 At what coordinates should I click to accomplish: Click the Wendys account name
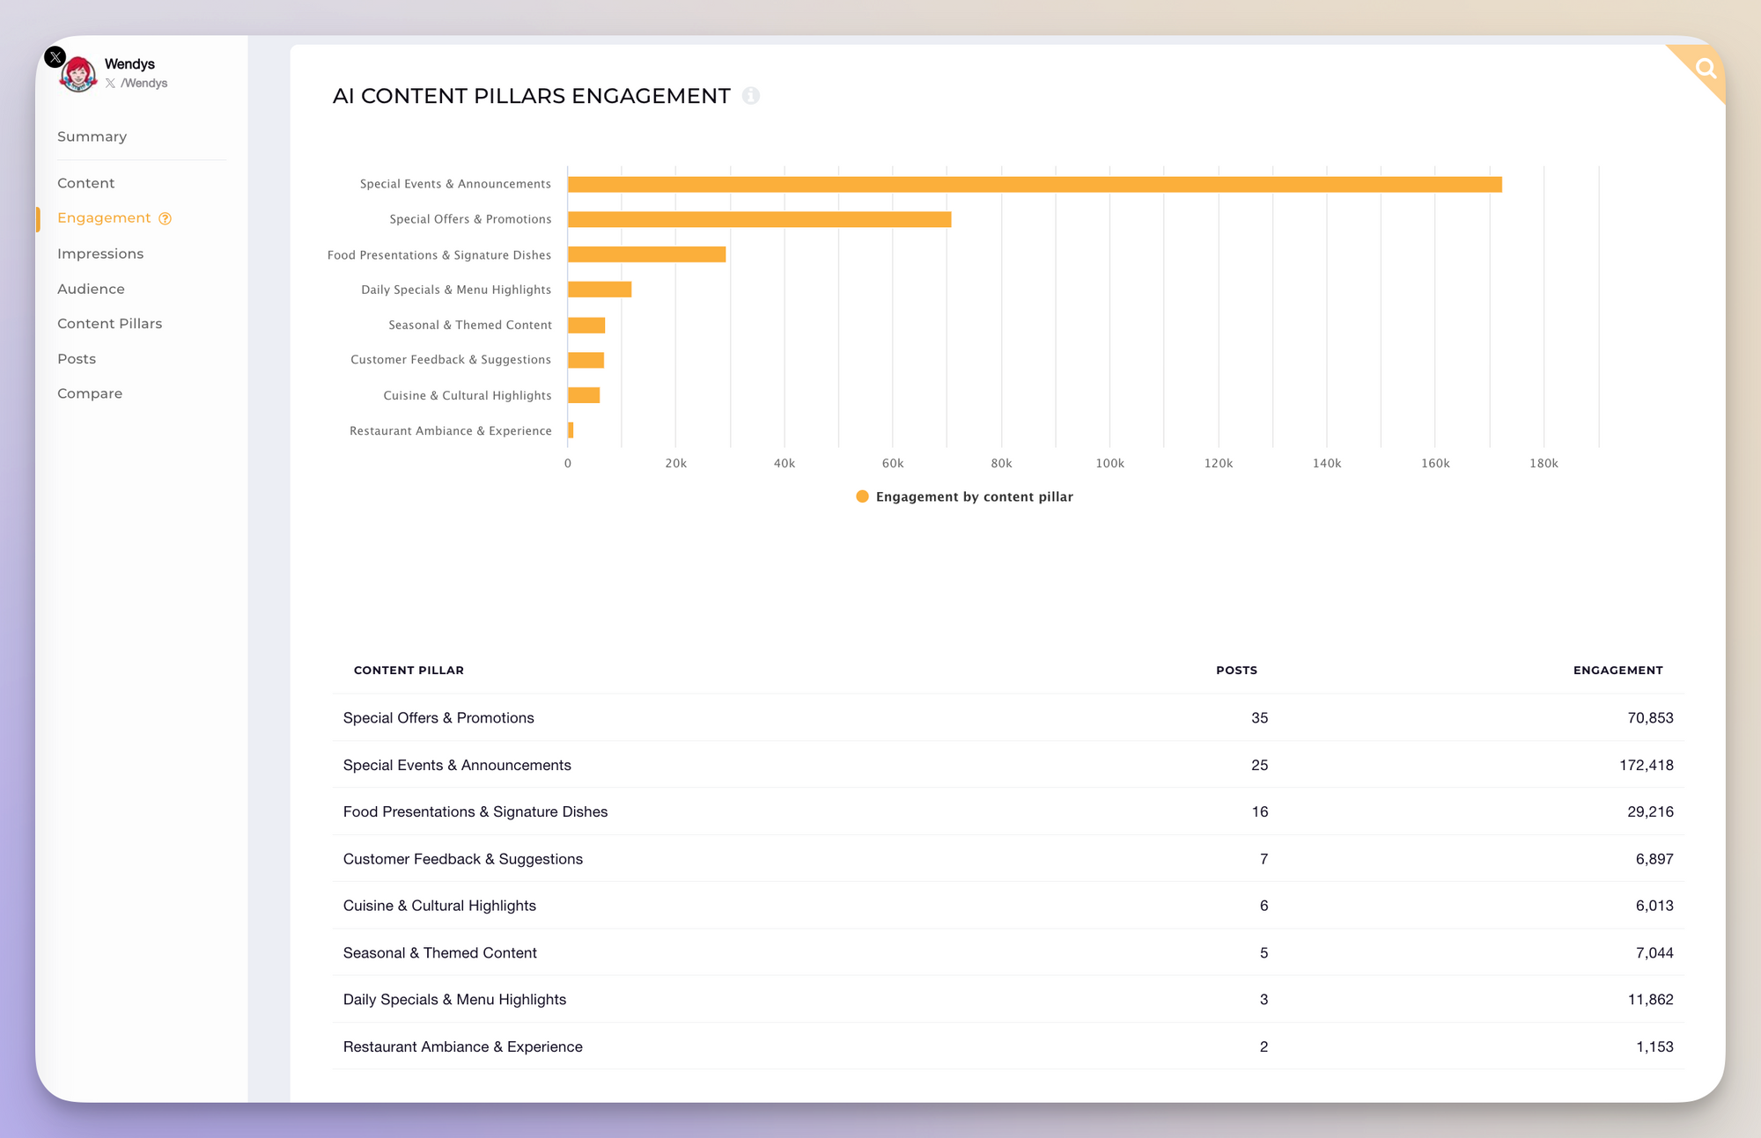tap(129, 64)
